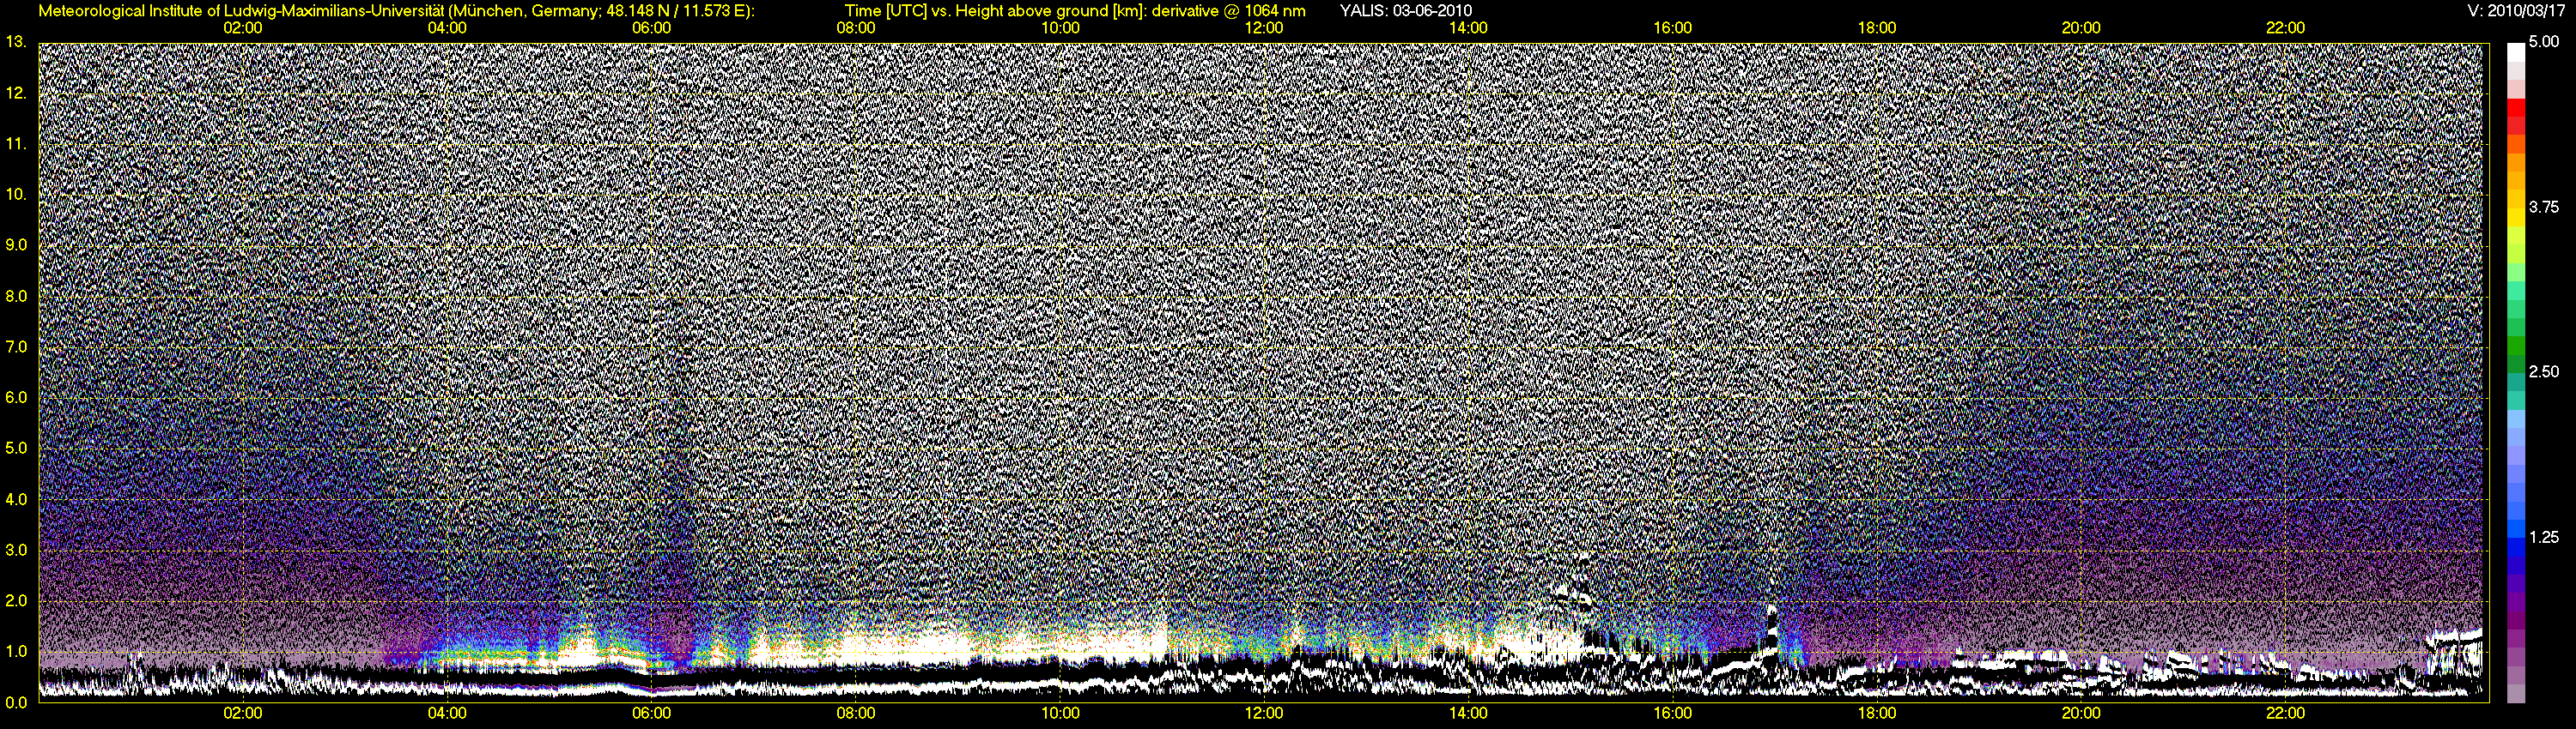The width and height of the screenshot is (2576, 729).
Task: Click the 02:00 label on the bottom time axis
Action: (243, 713)
